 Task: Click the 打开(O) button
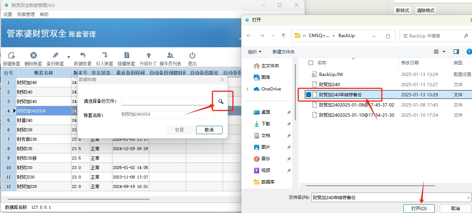(x=419, y=209)
